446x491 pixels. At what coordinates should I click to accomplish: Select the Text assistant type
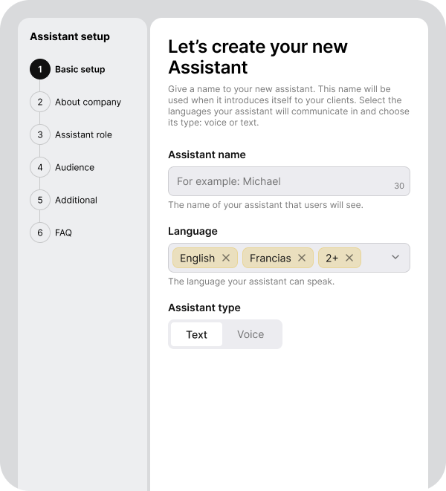click(196, 334)
